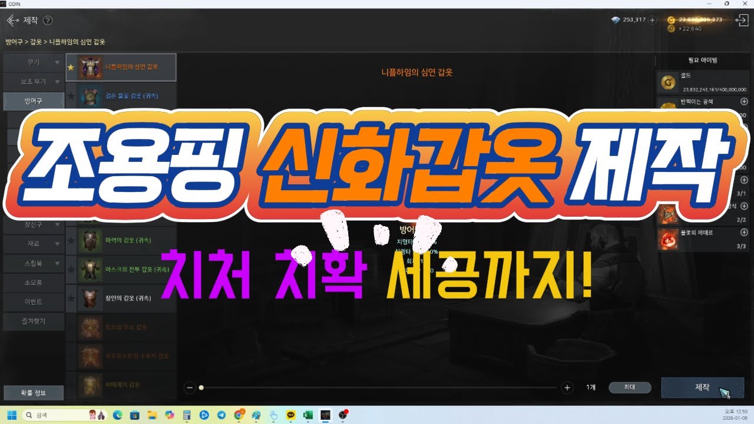Expand the 장신구 category arrow
The height and width of the screenshot is (424, 754).
(x=57, y=224)
